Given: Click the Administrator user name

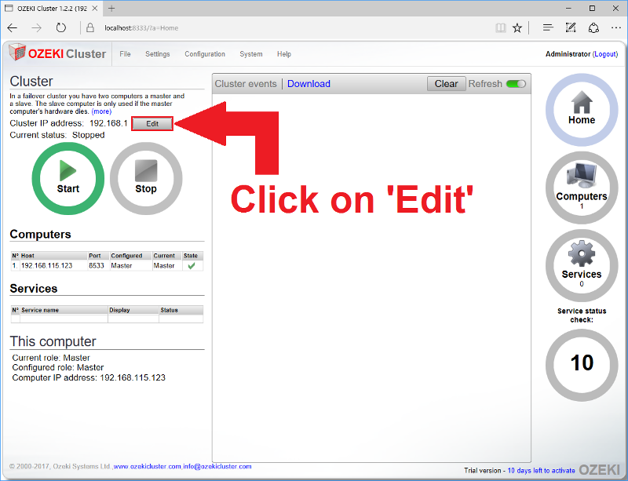Looking at the screenshot, I should pos(568,54).
